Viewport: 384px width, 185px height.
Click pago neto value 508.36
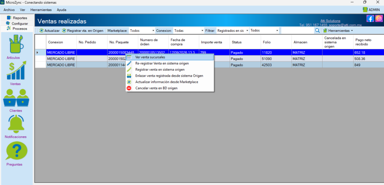tap(369, 59)
